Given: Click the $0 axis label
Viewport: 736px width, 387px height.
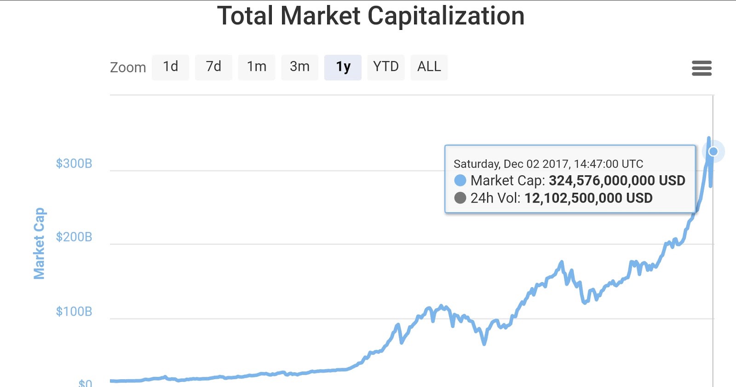Looking at the screenshot, I should [x=85, y=383].
